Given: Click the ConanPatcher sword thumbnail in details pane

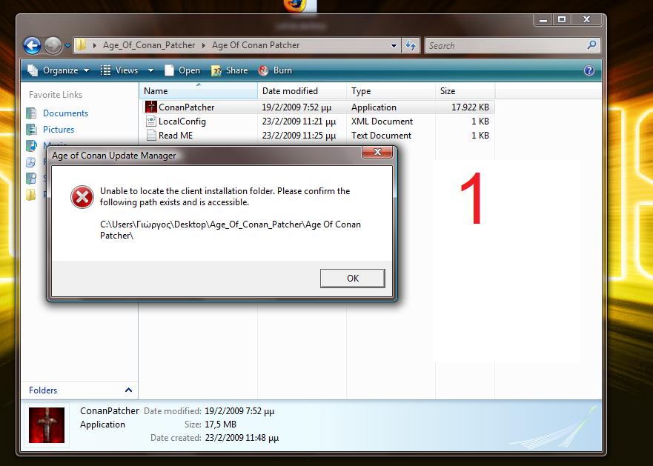Looking at the screenshot, I should (47, 425).
